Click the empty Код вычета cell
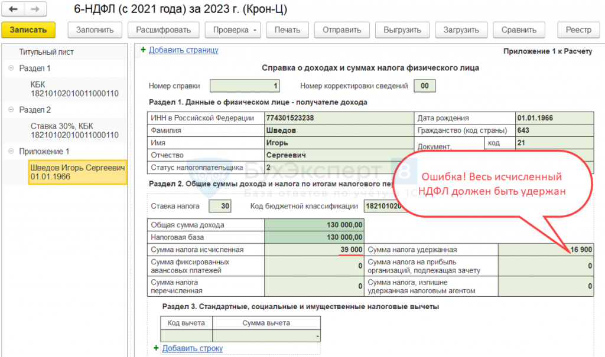Image resolution: width=605 pixels, height=357 pixels. (x=186, y=336)
